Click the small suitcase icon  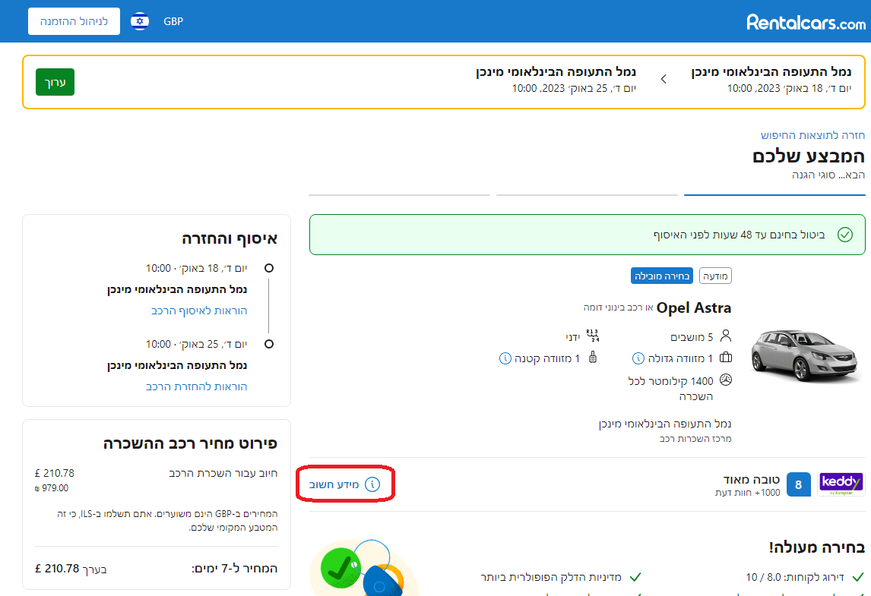coord(593,358)
